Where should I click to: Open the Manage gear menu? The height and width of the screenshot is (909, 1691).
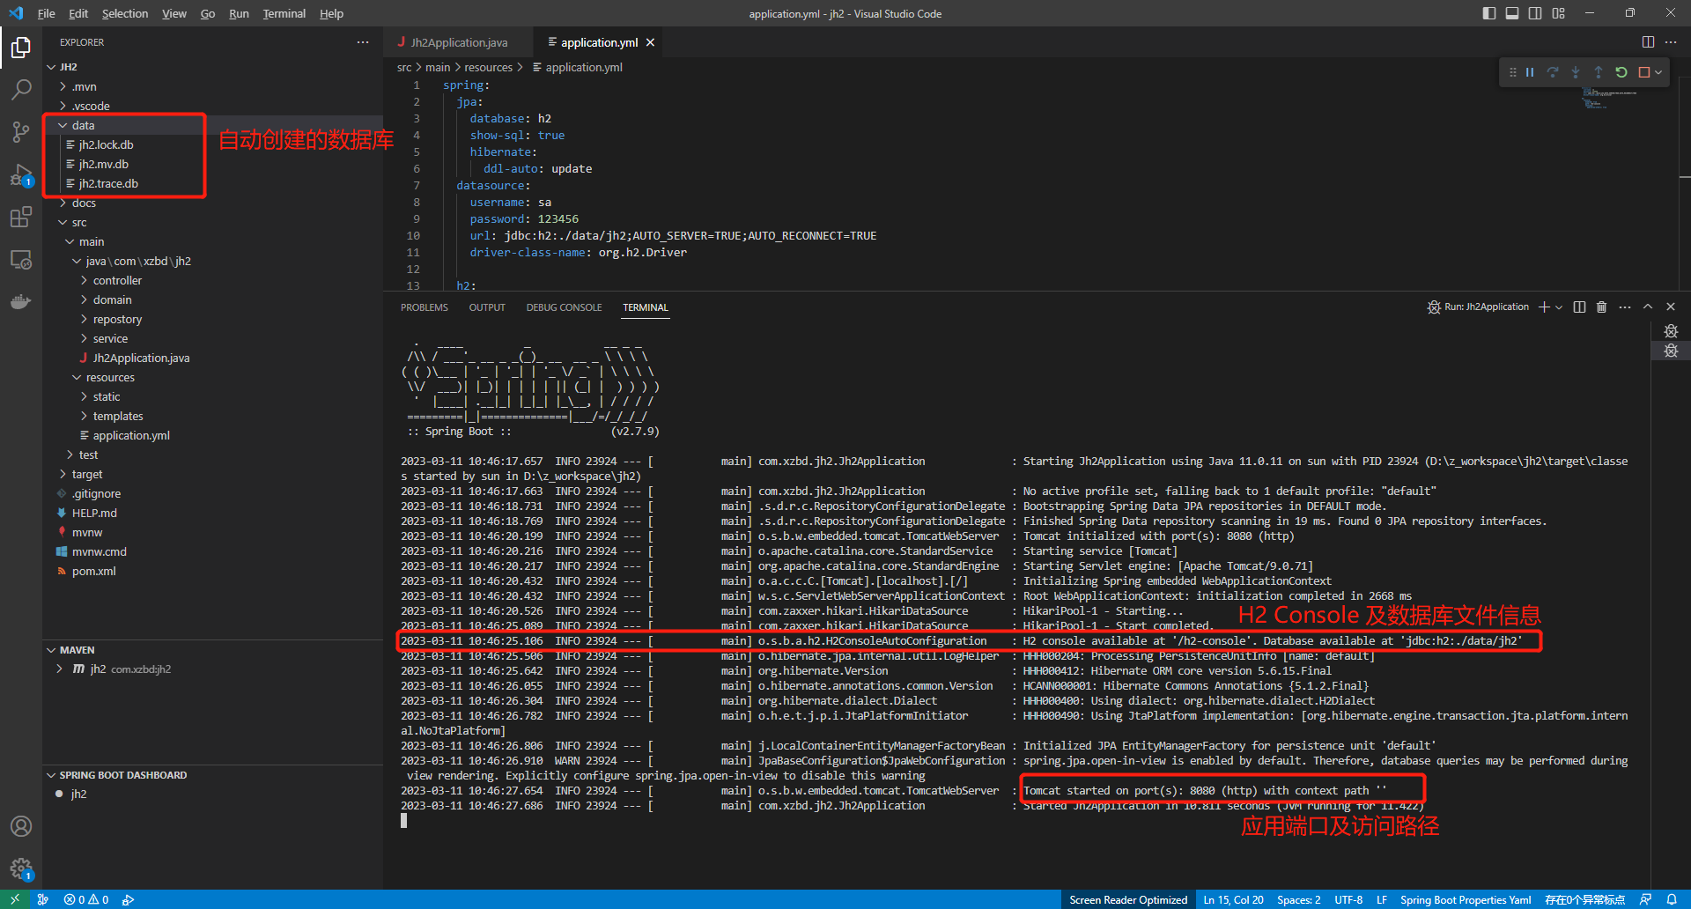21,868
